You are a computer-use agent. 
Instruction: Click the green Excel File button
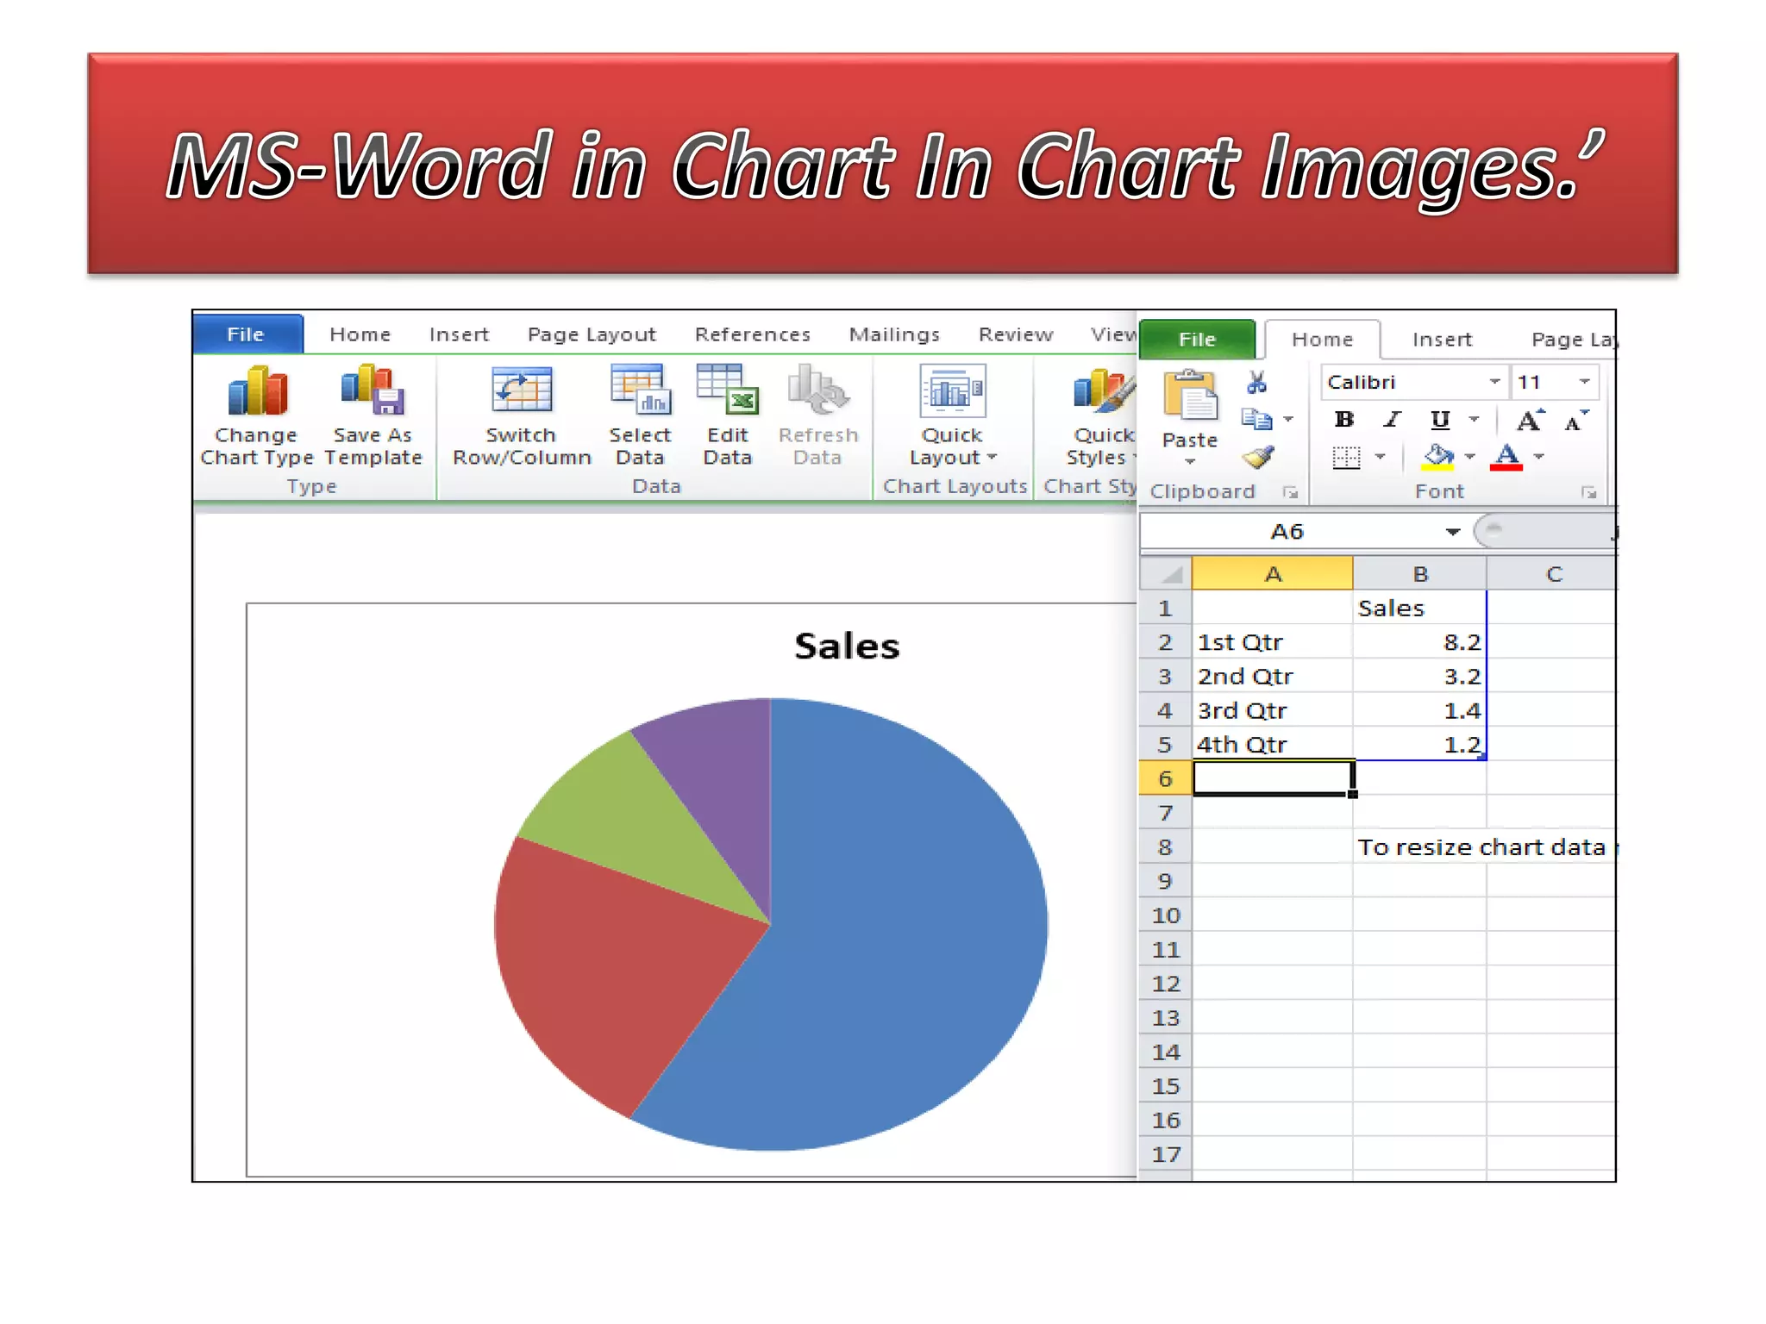(1197, 340)
